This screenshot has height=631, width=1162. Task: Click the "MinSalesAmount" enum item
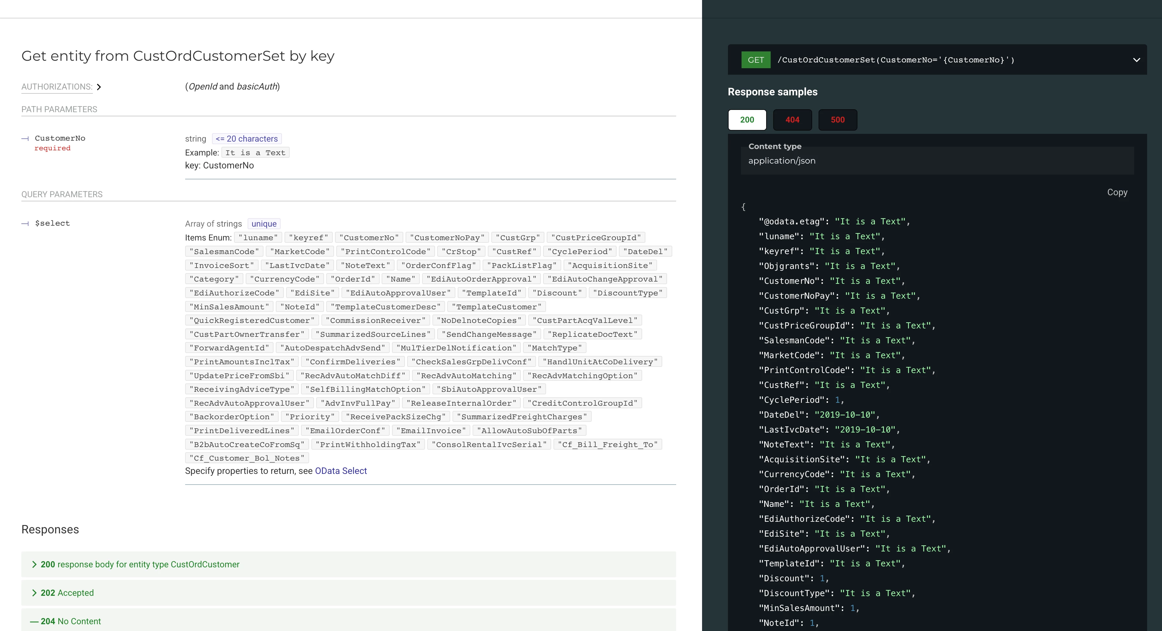pos(229,307)
